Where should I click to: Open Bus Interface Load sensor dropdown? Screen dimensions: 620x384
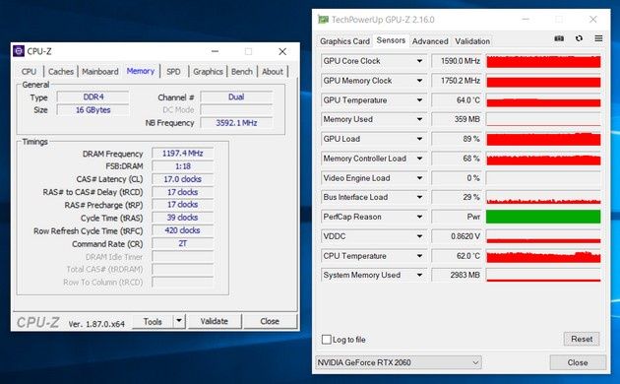point(419,197)
